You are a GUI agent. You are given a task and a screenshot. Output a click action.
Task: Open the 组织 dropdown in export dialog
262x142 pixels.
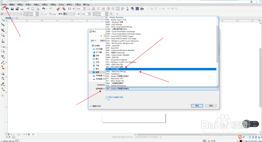(x=94, y=41)
